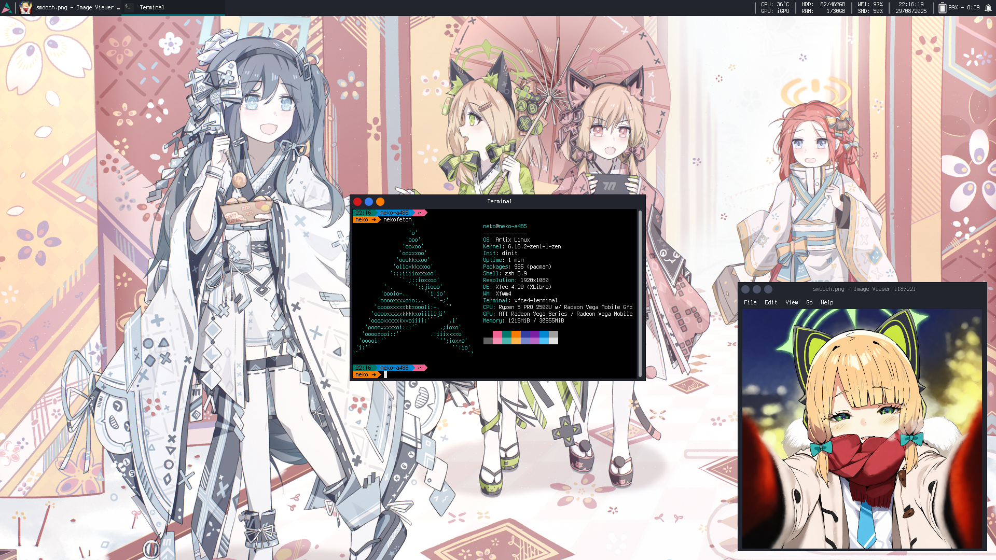Click the smooch.png thumbnail icon in taskbar

pos(25,8)
